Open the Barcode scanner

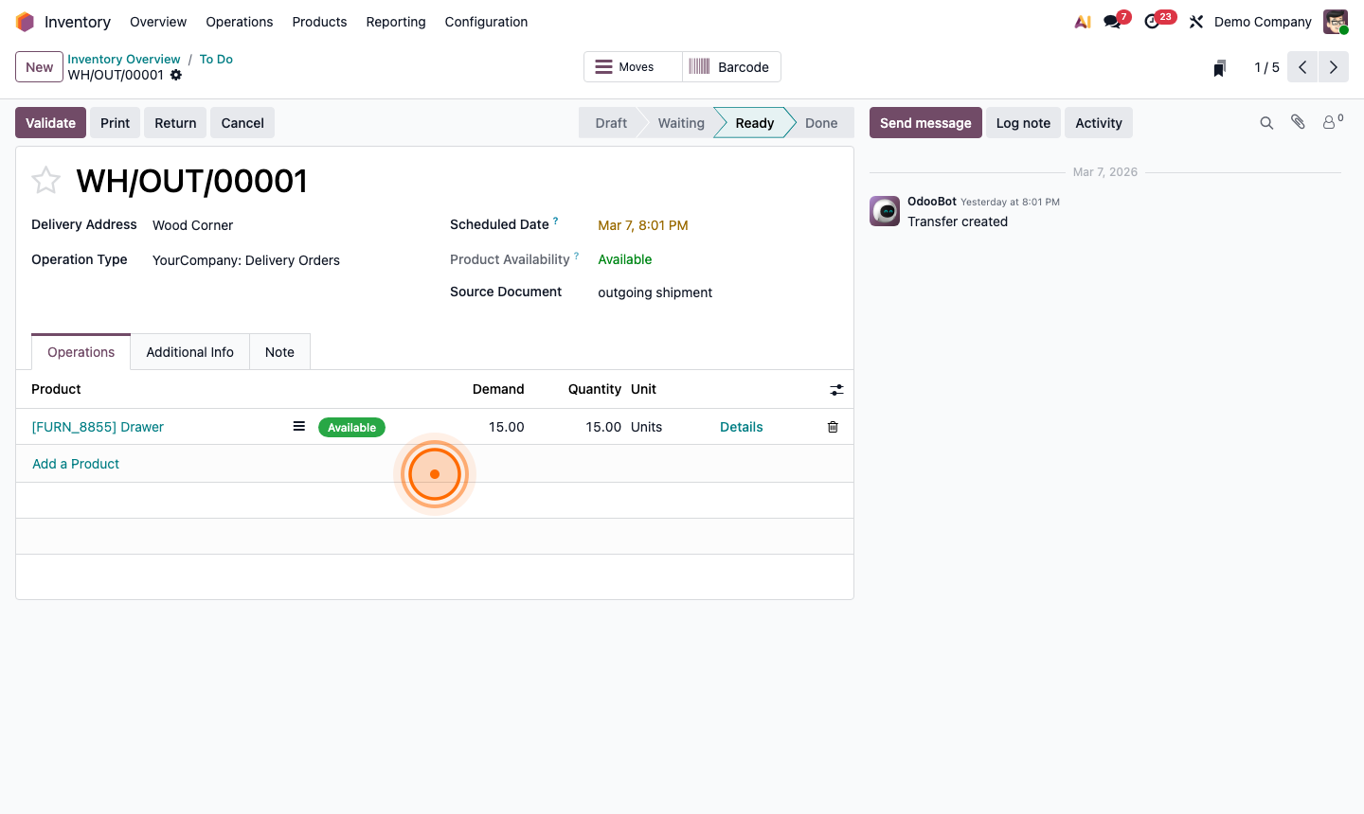730,66
